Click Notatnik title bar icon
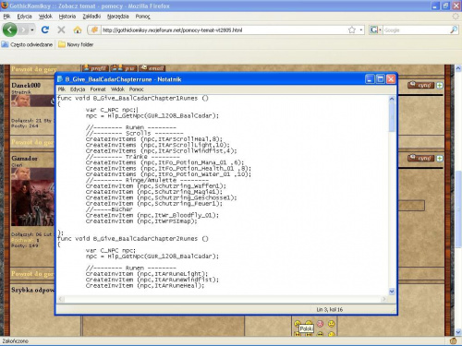 coord(60,79)
